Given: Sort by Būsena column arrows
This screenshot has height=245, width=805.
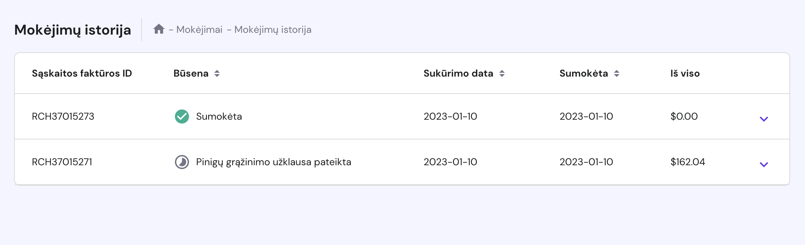Looking at the screenshot, I should click(x=217, y=73).
